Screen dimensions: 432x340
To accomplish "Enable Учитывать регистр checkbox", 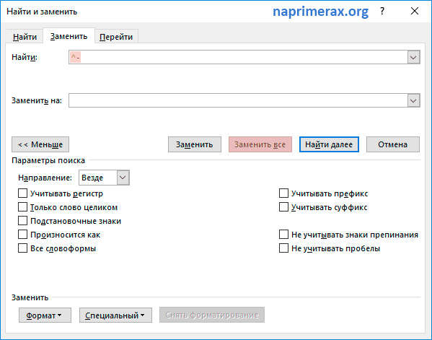I will click(22, 193).
